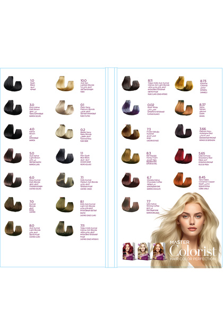Choose the 8.73 Caramel hair swatch
The image size is (223, 335).
click(x=184, y=83)
